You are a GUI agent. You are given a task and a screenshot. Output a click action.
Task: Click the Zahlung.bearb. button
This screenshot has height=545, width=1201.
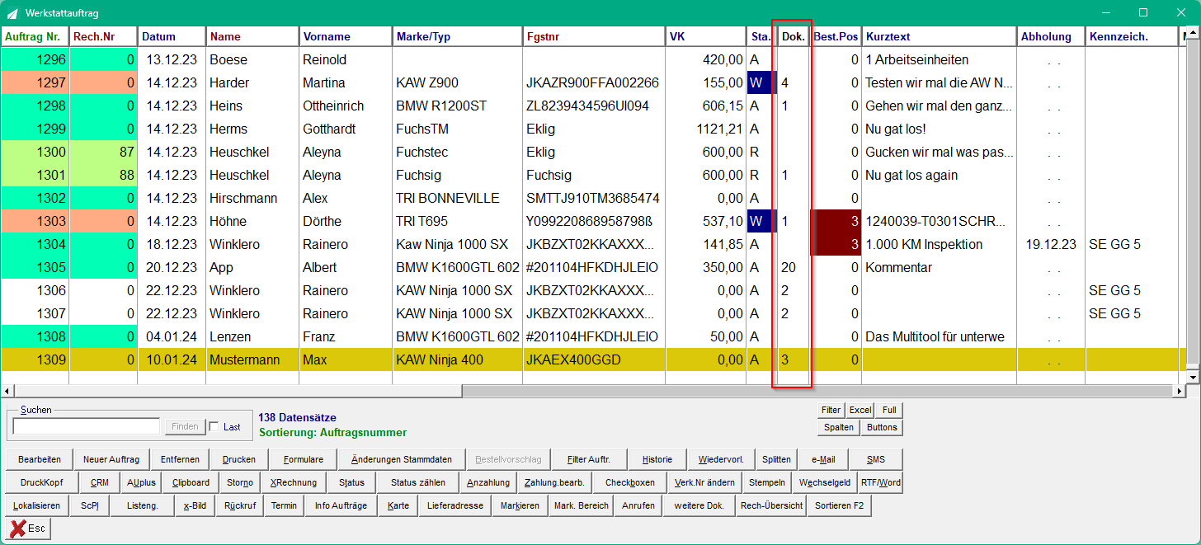click(553, 482)
